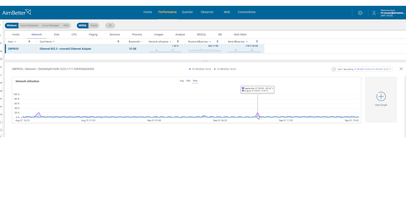This screenshot has height=215, width=406.
Task: Switch to the MSSQL tab
Action: click(201, 35)
